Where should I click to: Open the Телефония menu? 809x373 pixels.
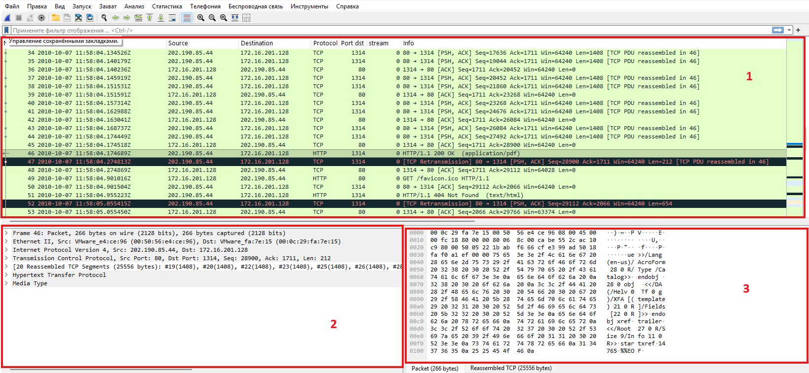205,6
